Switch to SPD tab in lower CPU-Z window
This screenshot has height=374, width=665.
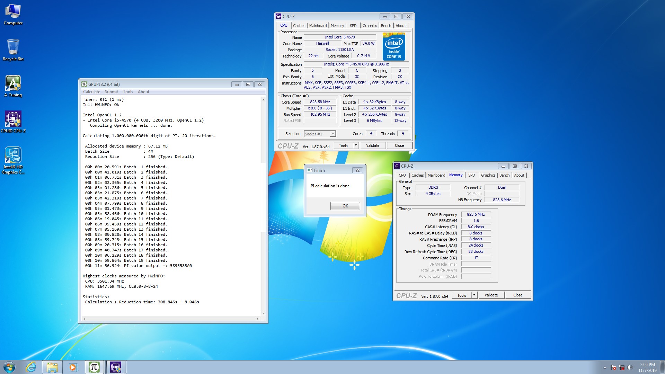click(x=471, y=175)
